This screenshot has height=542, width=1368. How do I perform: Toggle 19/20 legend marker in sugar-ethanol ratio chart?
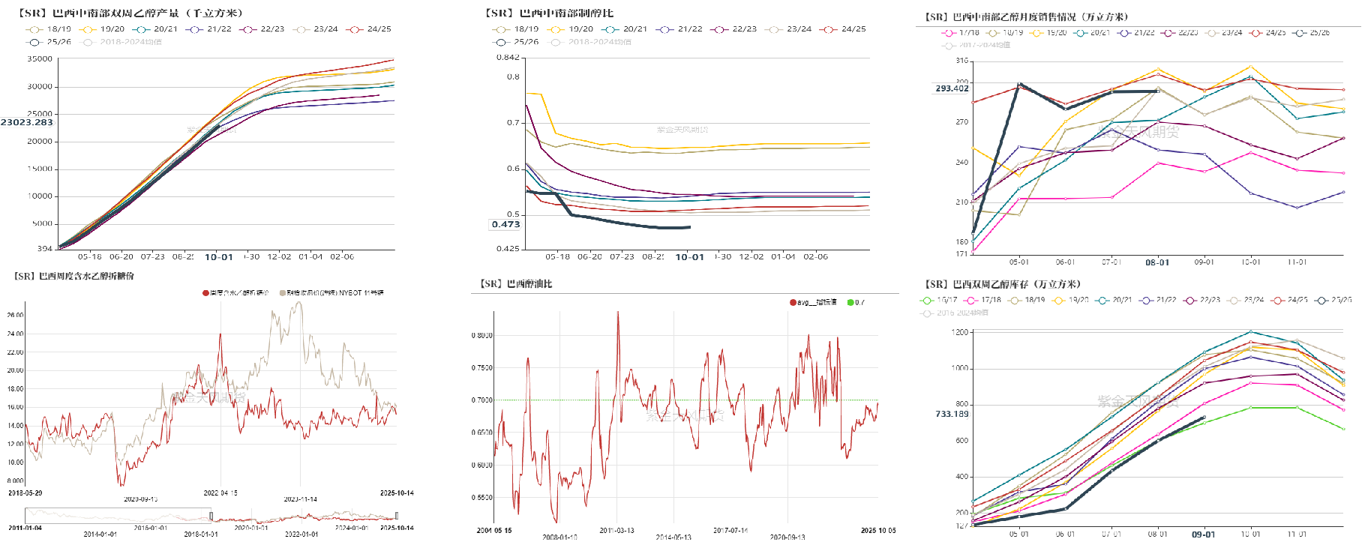tap(556, 29)
